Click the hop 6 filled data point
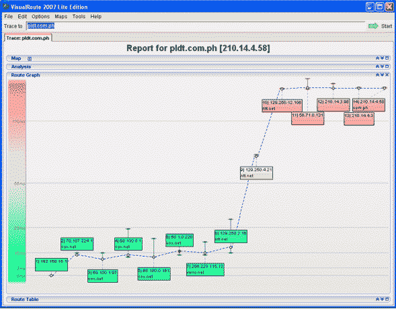Viewport: 396px width, 309px height. click(x=180, y=251)
